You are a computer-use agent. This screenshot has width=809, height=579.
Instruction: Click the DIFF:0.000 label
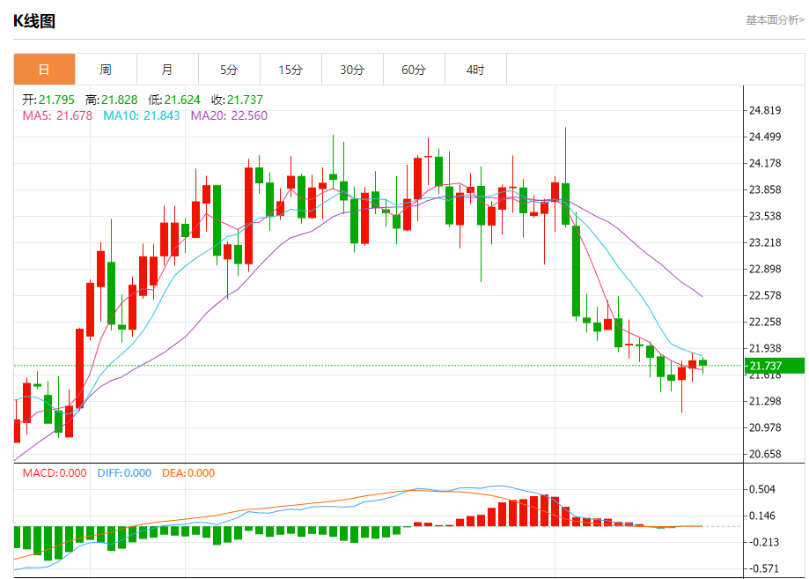click(124, 473)
